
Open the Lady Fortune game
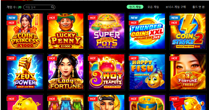tap(66, 72)
